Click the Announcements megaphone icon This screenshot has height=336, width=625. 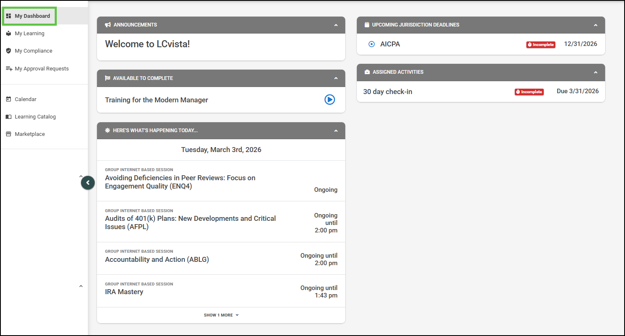click(108, 25)
